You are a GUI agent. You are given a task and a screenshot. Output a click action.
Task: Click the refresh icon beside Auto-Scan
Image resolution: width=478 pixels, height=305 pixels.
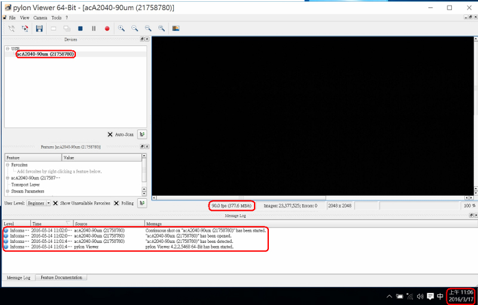point(142,135)
